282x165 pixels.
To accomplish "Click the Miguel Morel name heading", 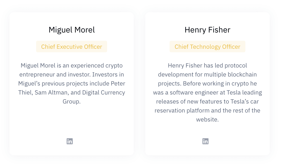I will (72, 30).
